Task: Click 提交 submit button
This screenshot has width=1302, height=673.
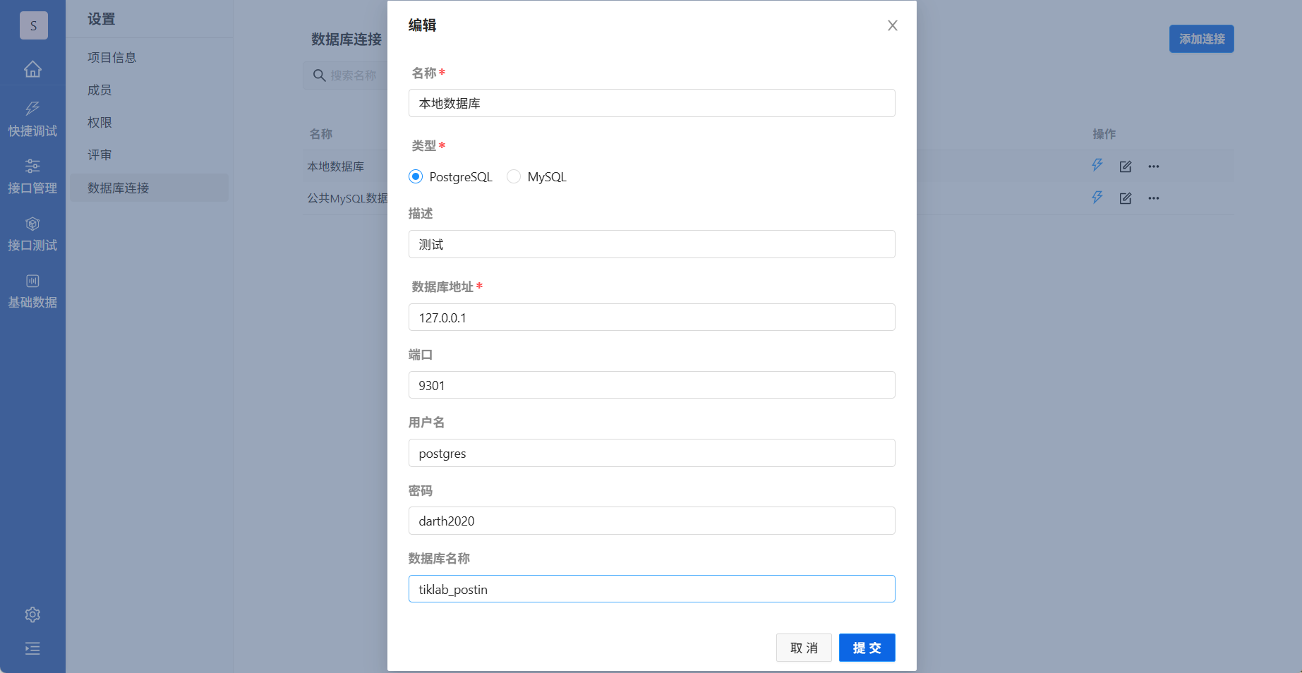Action: (867, 648)
